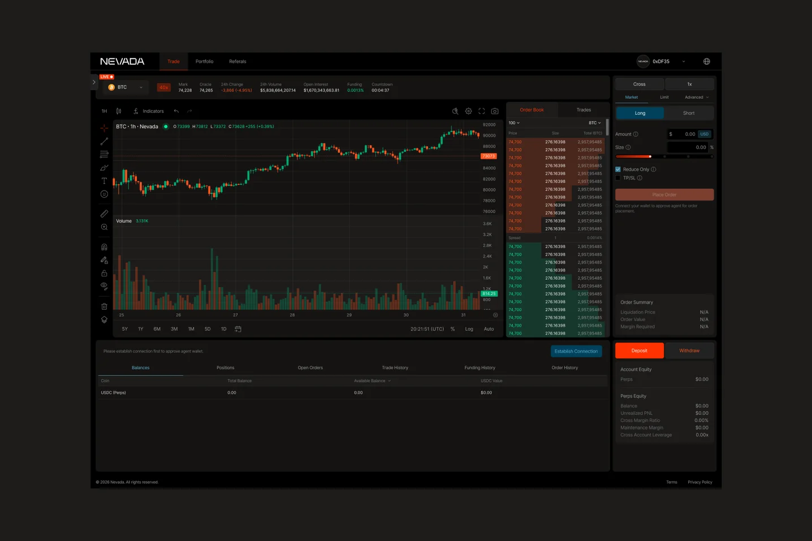Take a chart snapshot with camera icon
This screenshot has height=541, width=812.
495,111
